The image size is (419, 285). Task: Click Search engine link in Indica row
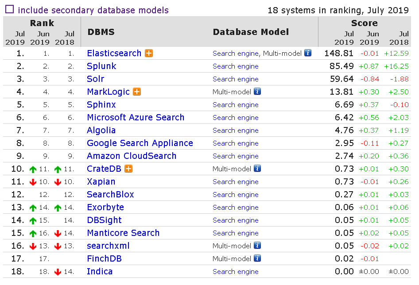[x=236, y=271]
